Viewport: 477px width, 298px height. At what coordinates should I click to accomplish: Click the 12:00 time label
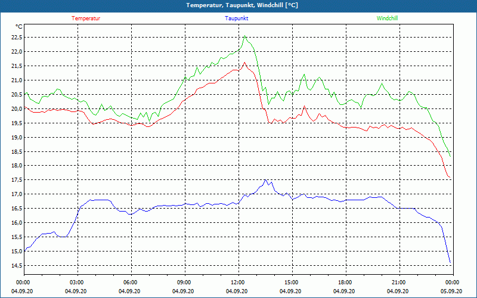[x=238, y=283]
